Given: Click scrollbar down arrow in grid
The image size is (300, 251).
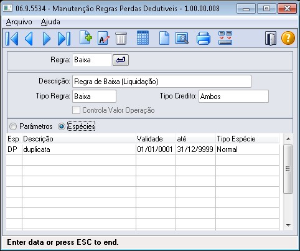Looking at the screenshot, I should pos(288,225).
